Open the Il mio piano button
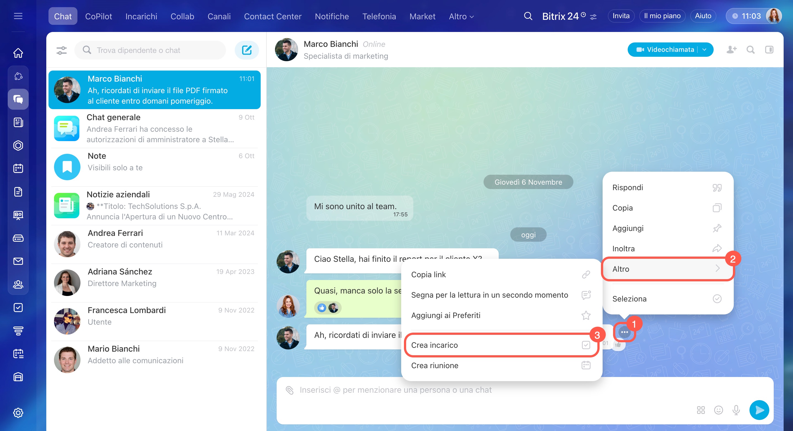The image size is (793, 431). click(x=662, y=16)
